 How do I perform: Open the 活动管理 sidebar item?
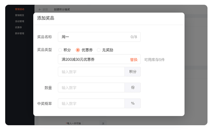pyautogui.click(x=20, y=21)
